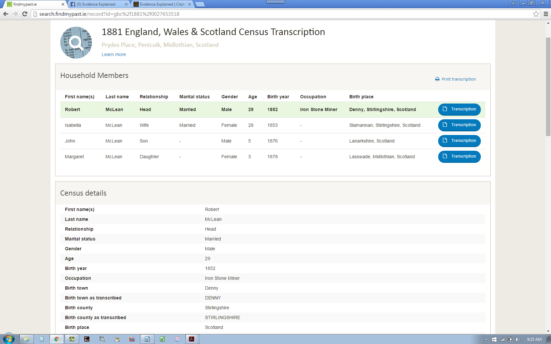
Task: Open LibreOffice Writer from the taskbar
Action: point(147,339)
